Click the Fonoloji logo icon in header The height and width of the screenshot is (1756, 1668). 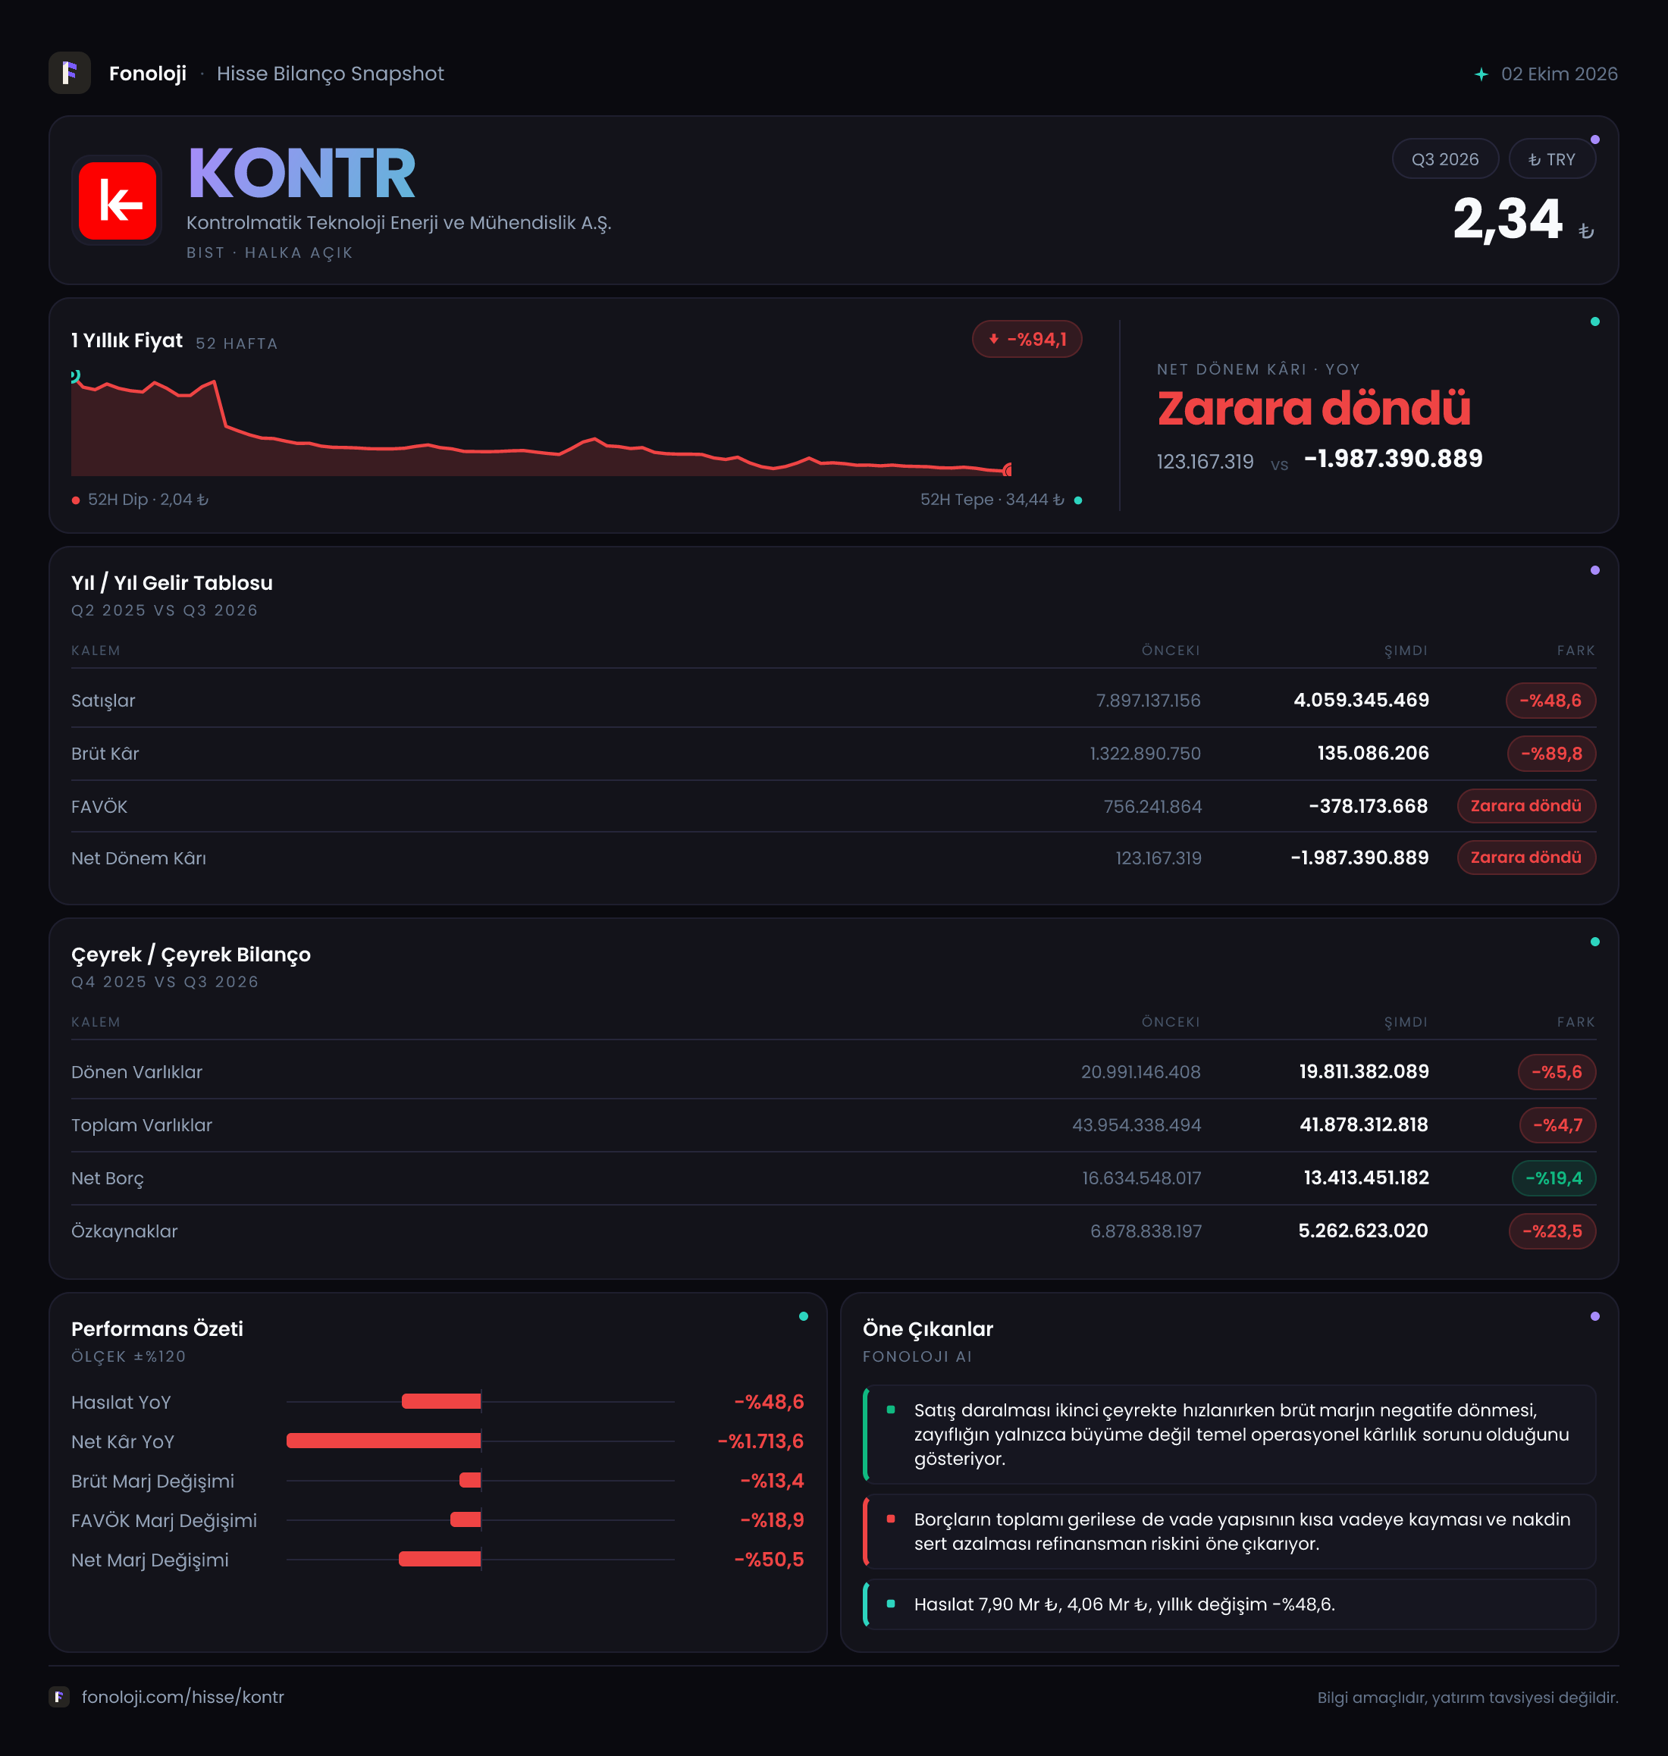pos(69,73)
